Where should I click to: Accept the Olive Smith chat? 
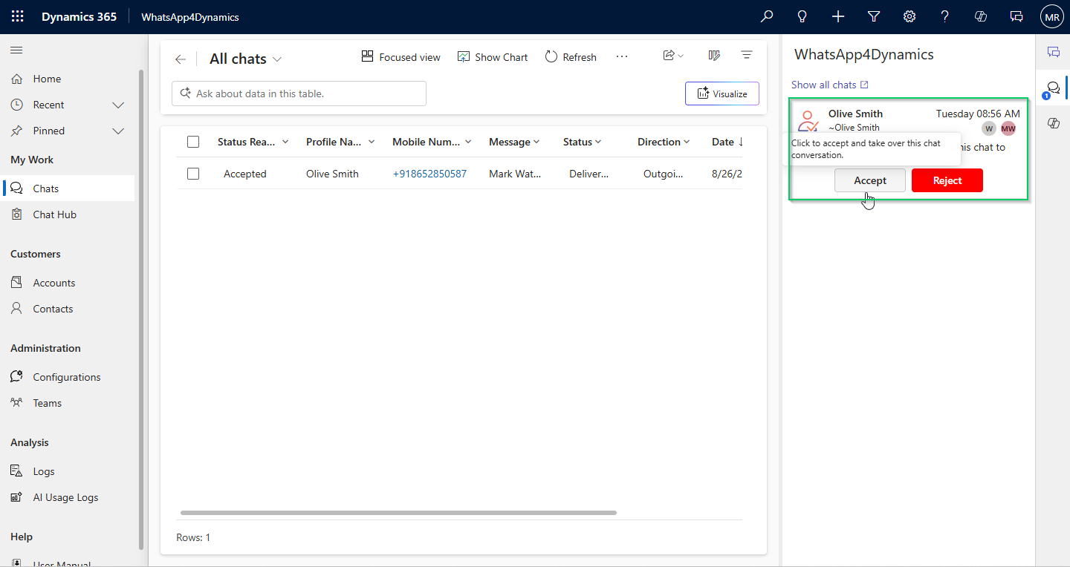[869, 180]
